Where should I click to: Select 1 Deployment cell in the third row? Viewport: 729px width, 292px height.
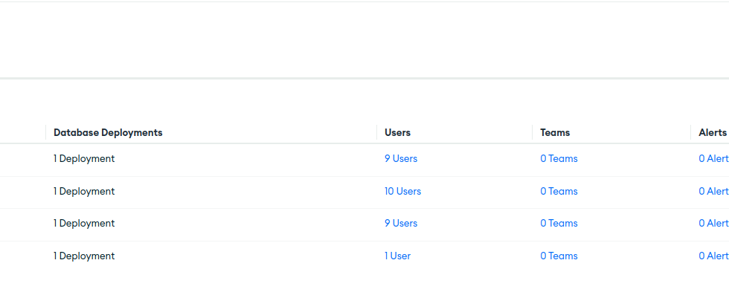point(83,224)
